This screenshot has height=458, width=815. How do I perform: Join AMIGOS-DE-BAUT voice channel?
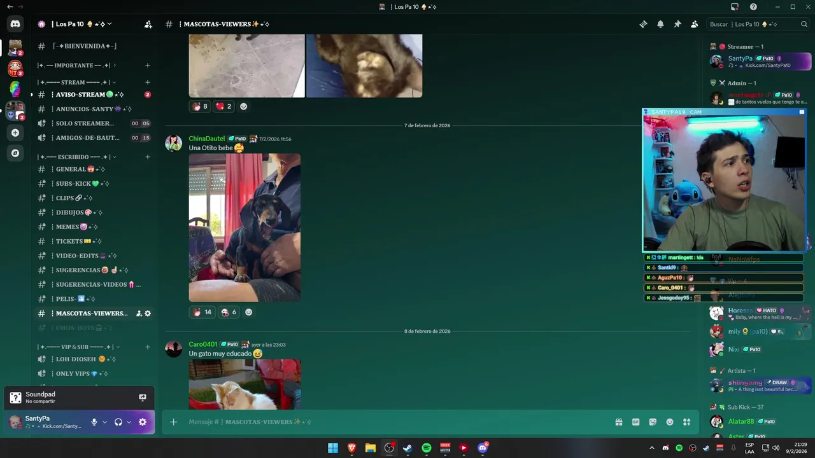(94, 138)
